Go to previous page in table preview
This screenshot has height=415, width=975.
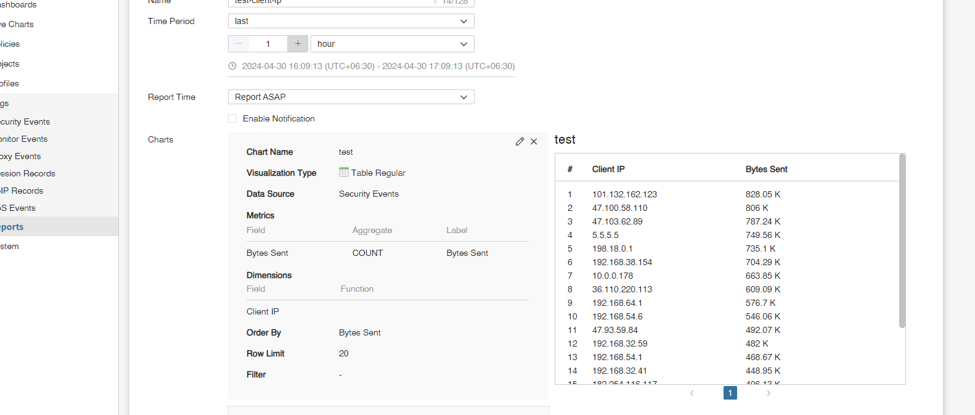coord(692,393)
